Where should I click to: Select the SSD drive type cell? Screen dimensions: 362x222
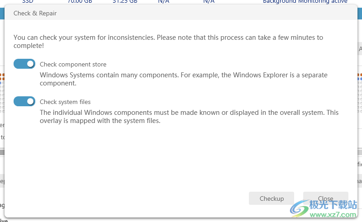28,2
